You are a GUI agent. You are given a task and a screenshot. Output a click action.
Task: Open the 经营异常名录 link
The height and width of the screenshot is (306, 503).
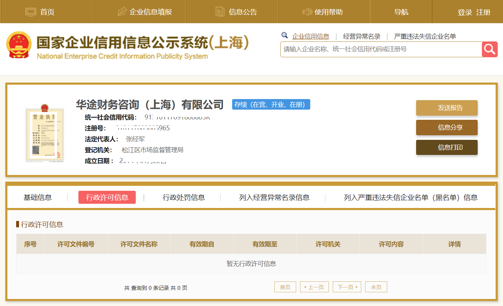361,35
